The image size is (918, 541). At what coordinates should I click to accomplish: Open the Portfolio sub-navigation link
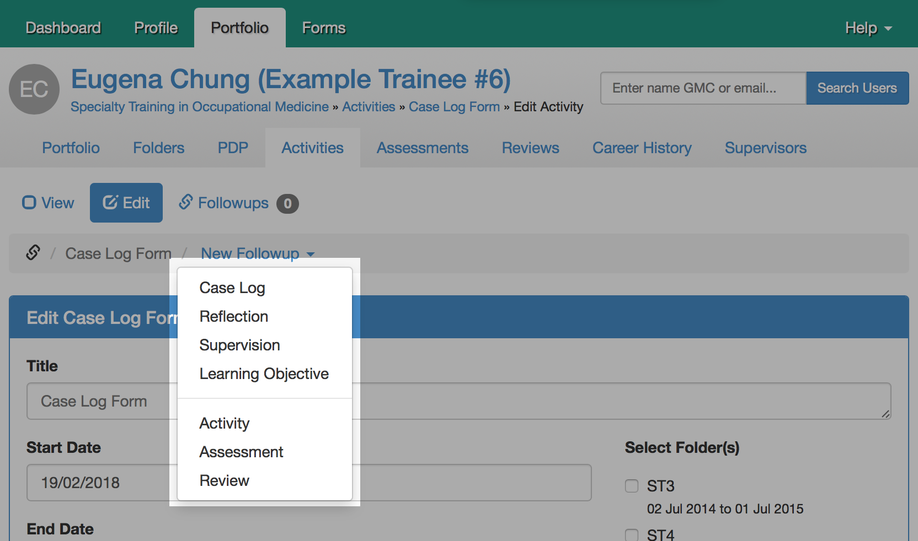(71, 148)
